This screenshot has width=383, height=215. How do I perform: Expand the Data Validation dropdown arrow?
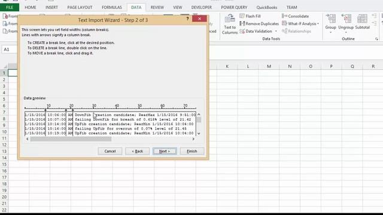276,31
